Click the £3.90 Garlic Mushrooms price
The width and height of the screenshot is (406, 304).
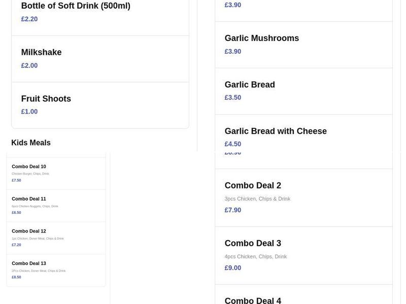[233, 51]
